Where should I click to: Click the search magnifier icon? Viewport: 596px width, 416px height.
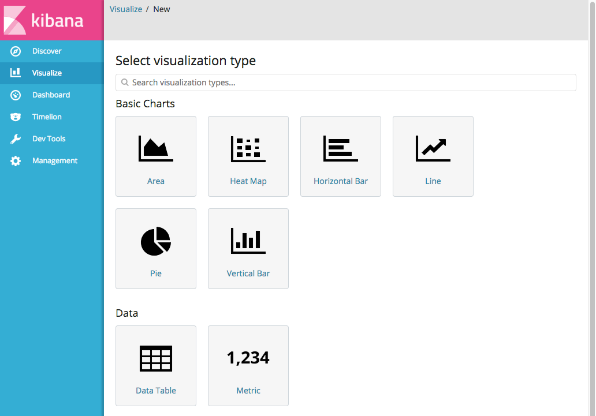(125, 83)
